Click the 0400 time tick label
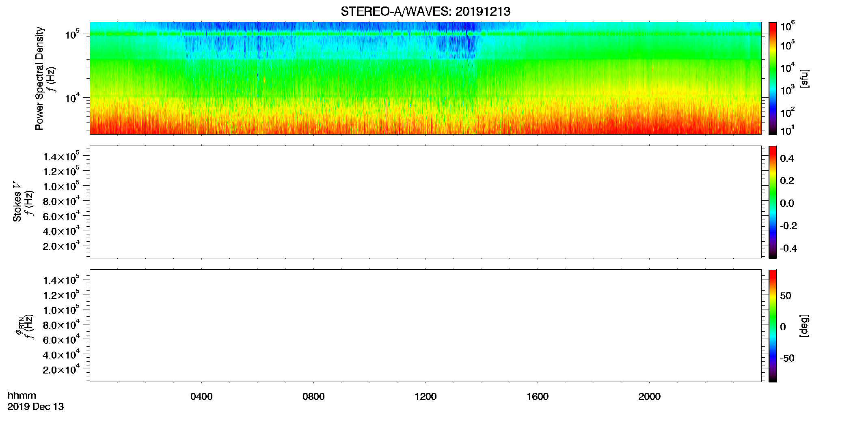Viewport: 851px width, 438px height. 201,397
